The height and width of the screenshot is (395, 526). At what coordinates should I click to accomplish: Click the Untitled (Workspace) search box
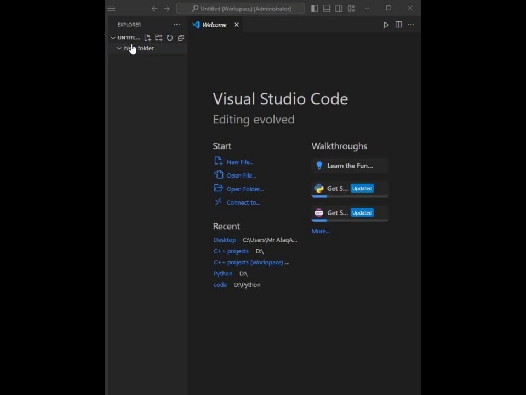[241, 8]
